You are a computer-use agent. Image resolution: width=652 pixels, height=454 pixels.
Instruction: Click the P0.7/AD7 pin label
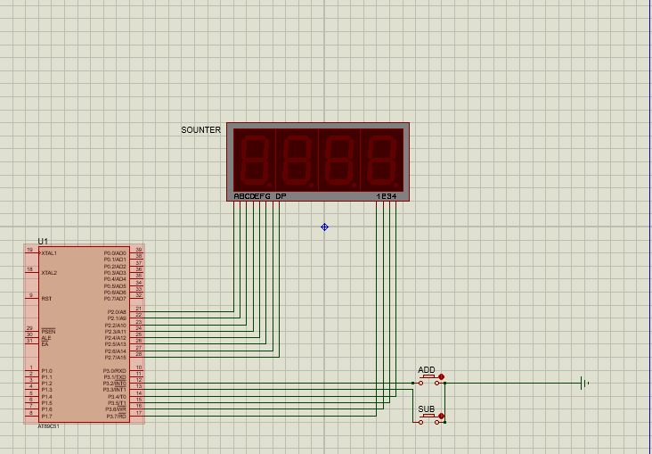point(115,299)
